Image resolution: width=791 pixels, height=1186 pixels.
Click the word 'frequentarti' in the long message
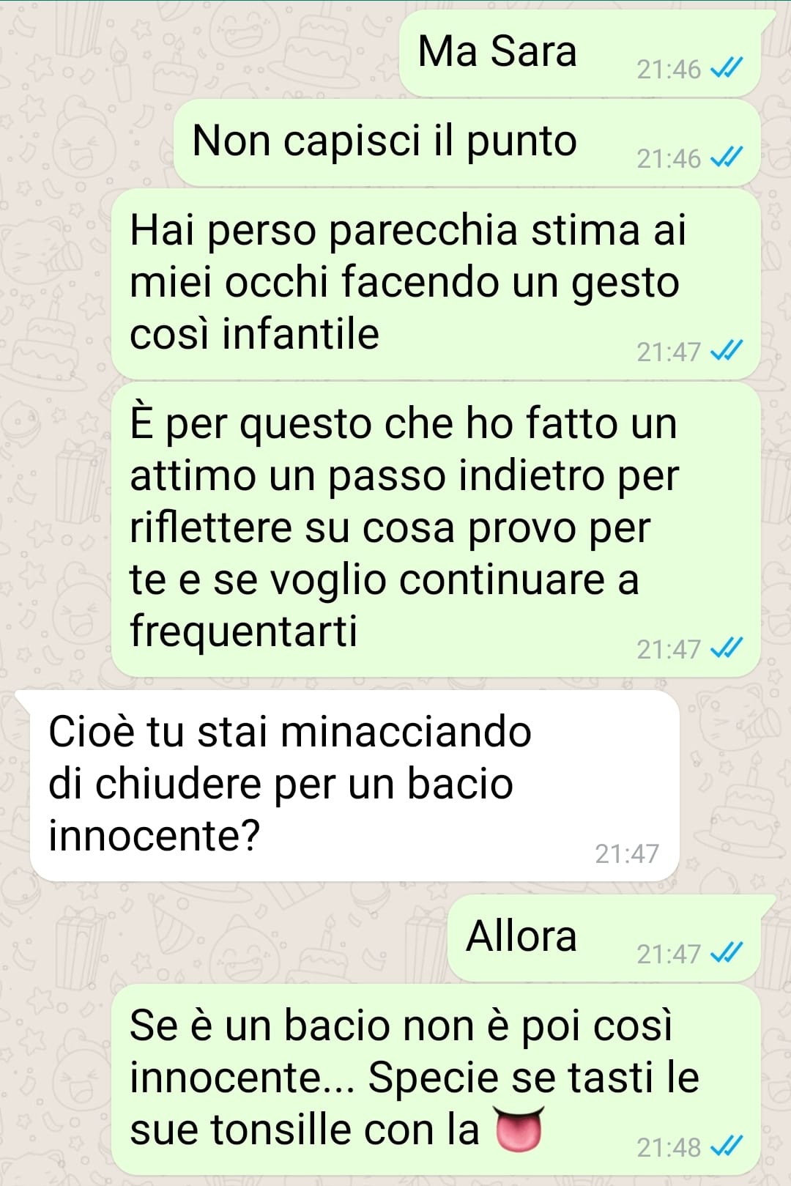243,632
